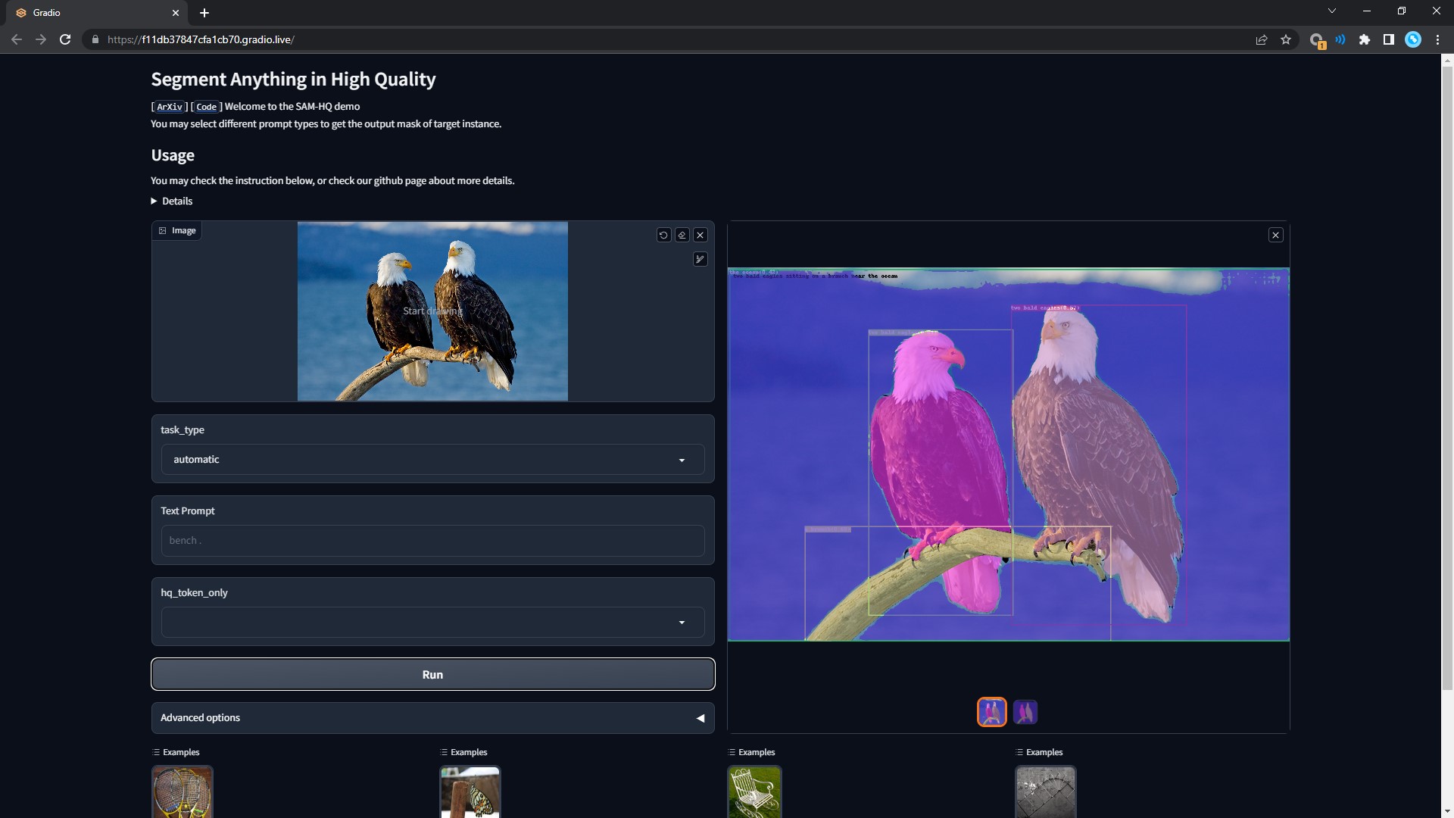Open the task_type dropdown
This screenshot has width=1454, height=818.
[x=432, y=460]
